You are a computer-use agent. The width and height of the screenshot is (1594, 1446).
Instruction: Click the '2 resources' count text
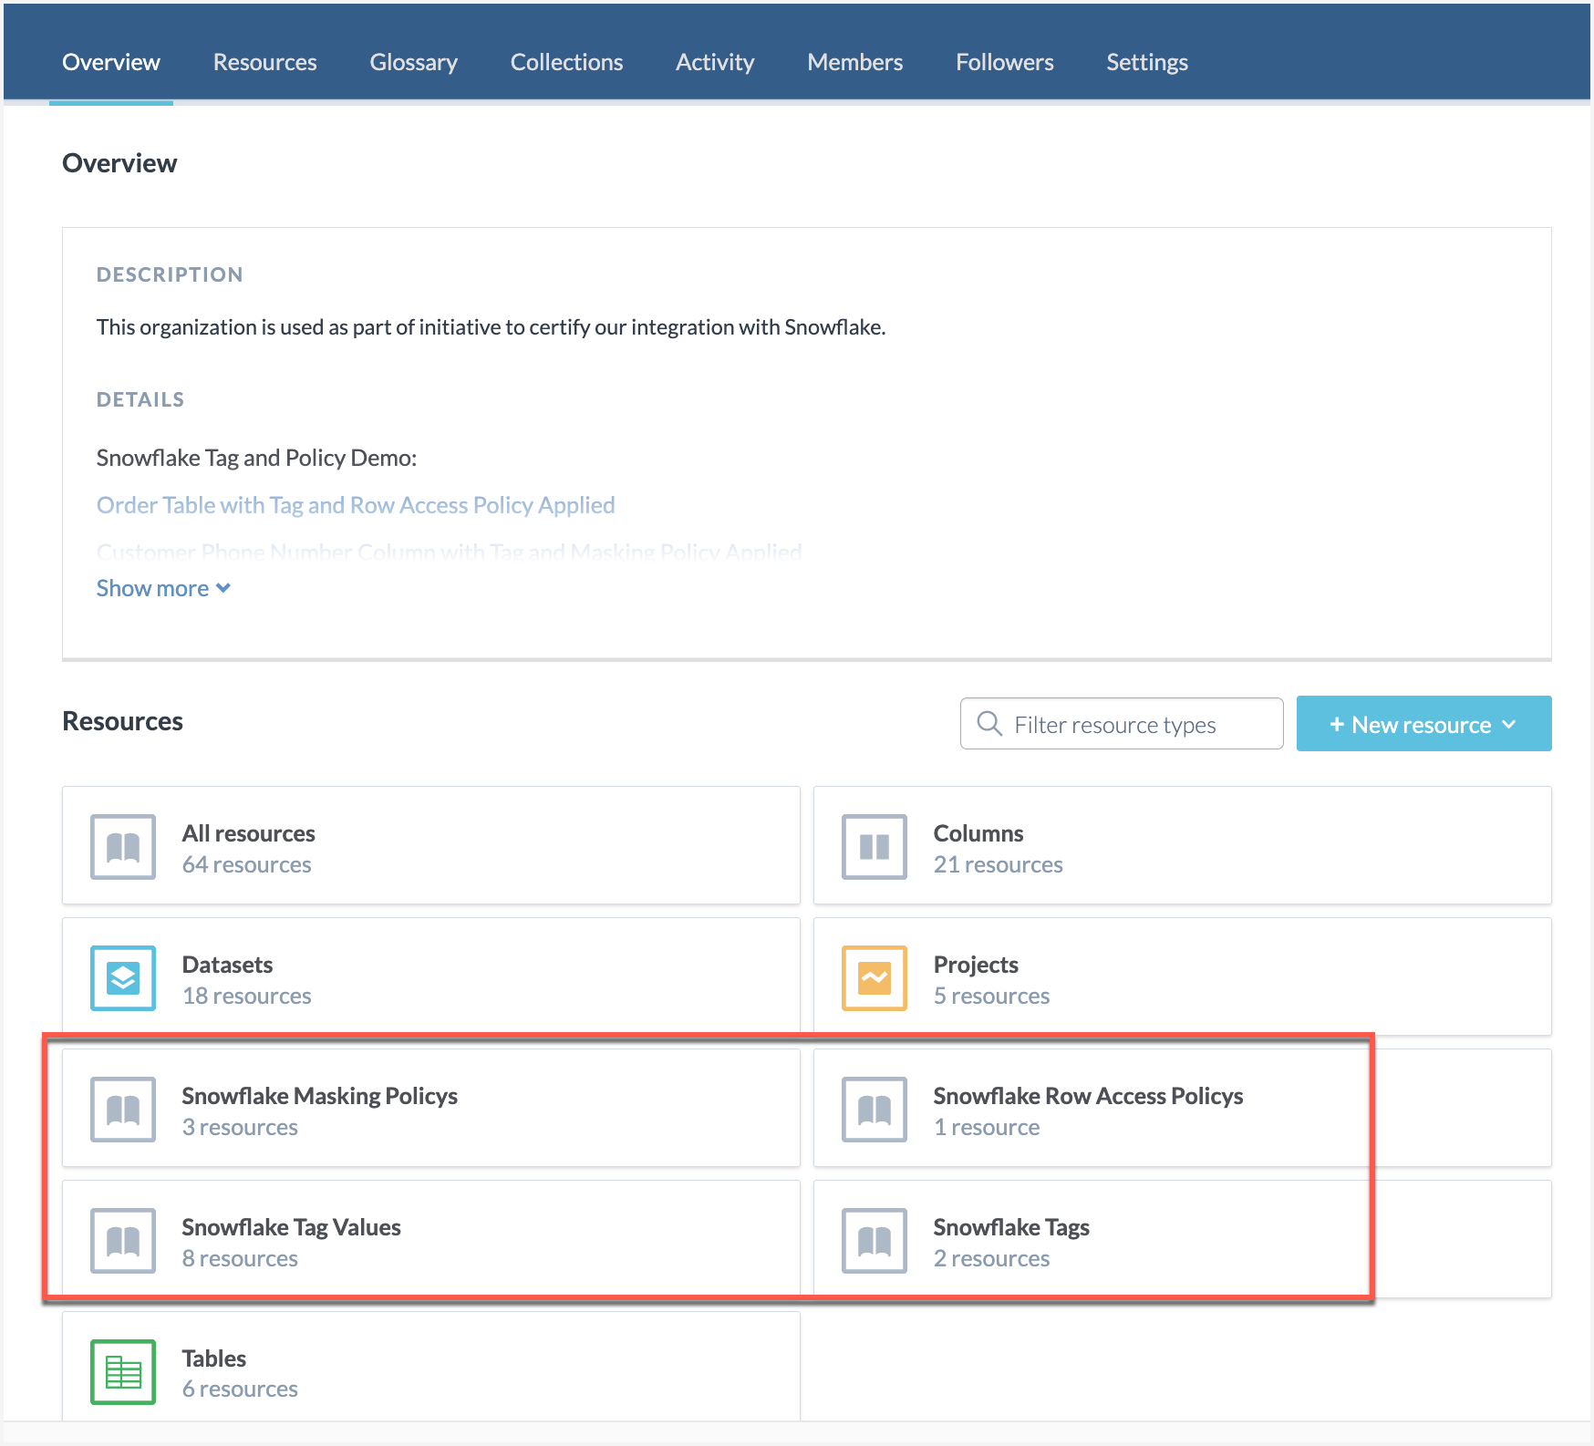coord(992,1258)
